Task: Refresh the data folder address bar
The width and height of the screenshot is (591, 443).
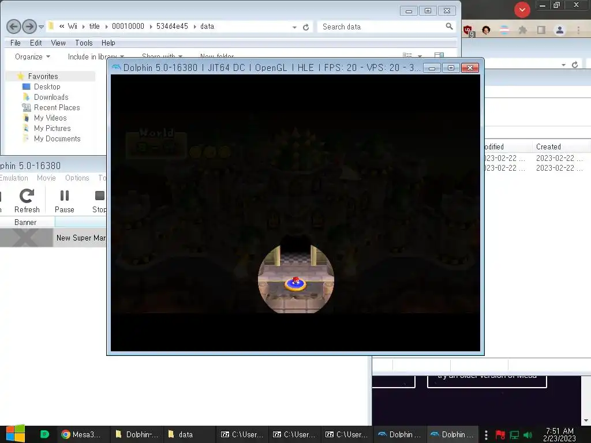Action: click(x=306, y=27)
